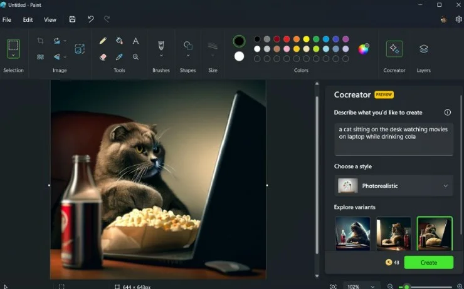Pick the purple color swatch
The width and height of the screenshot is (464, 289).
pyautogui.click(x=345, y=39)
